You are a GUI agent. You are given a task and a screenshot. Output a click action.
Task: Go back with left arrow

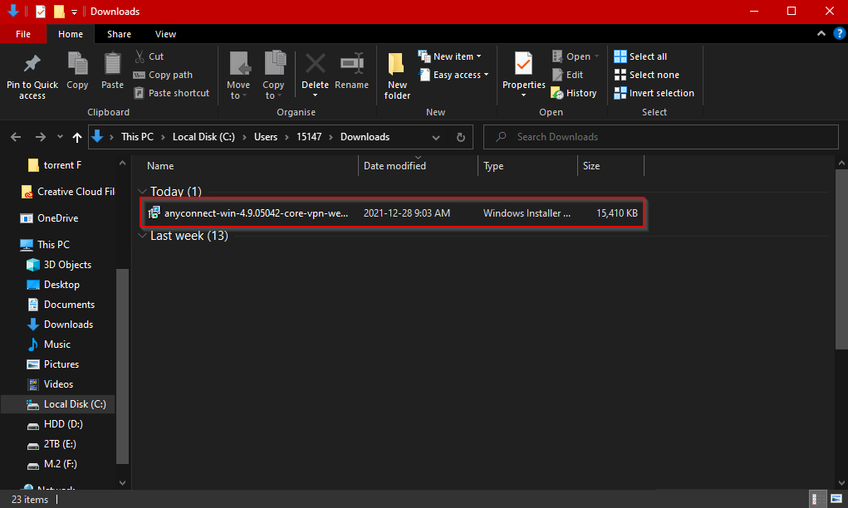(16, 137)
